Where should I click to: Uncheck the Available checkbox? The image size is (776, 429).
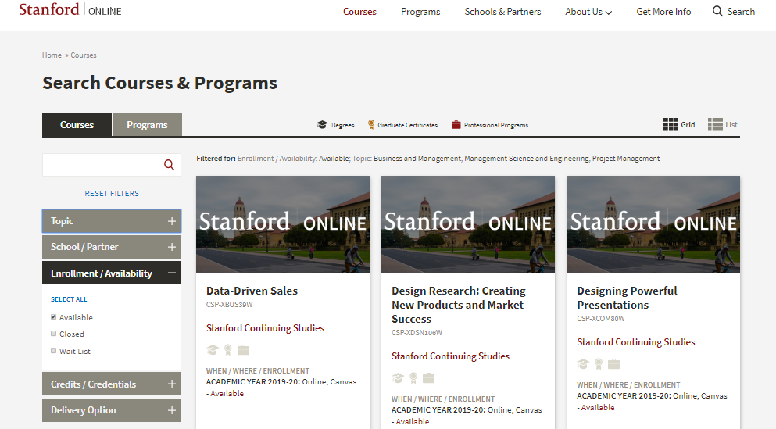point(53,316)
